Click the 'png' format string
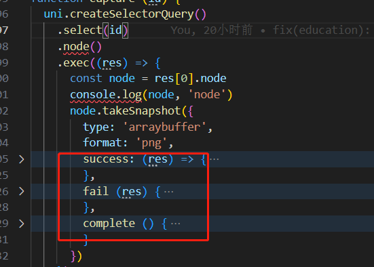This screenshot has width=374, height=267. (151, 143)
